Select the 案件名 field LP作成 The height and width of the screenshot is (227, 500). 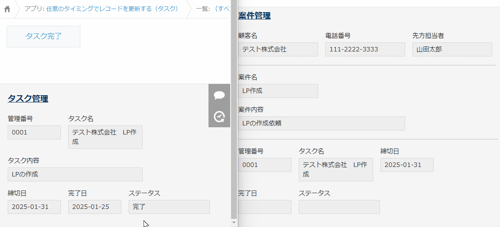pyautogui.click(x=278, y=91)
